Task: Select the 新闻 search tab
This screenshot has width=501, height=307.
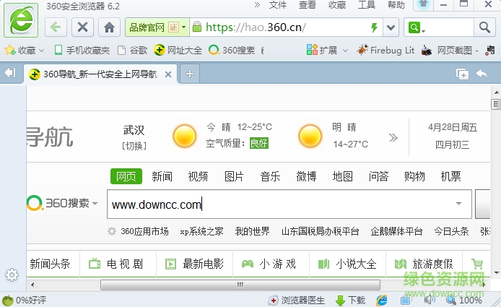Action: click(x=162, y=176)
